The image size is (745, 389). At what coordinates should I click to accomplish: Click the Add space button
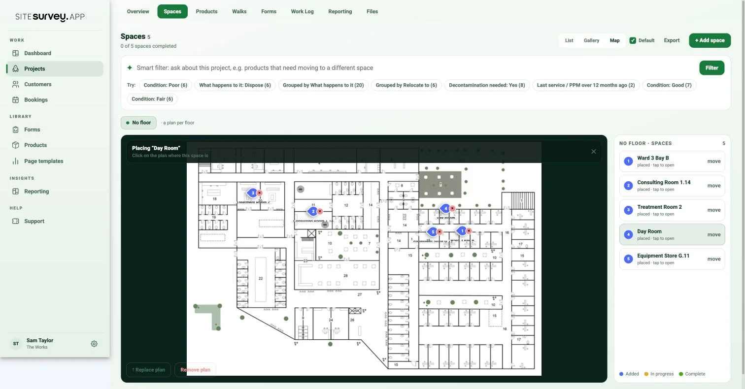pos(710,40)
